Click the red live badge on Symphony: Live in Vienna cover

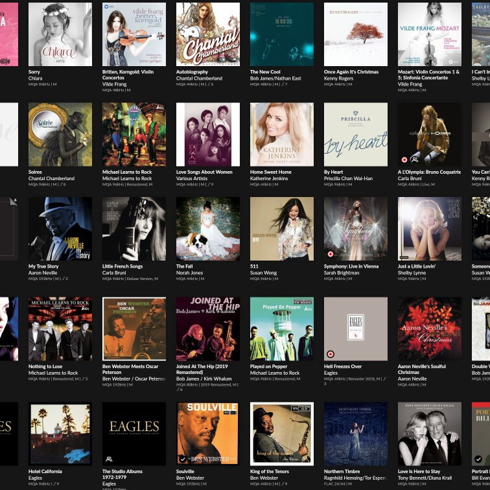331,254
